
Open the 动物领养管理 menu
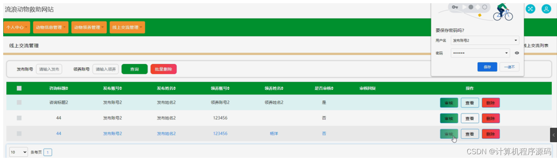89,27
